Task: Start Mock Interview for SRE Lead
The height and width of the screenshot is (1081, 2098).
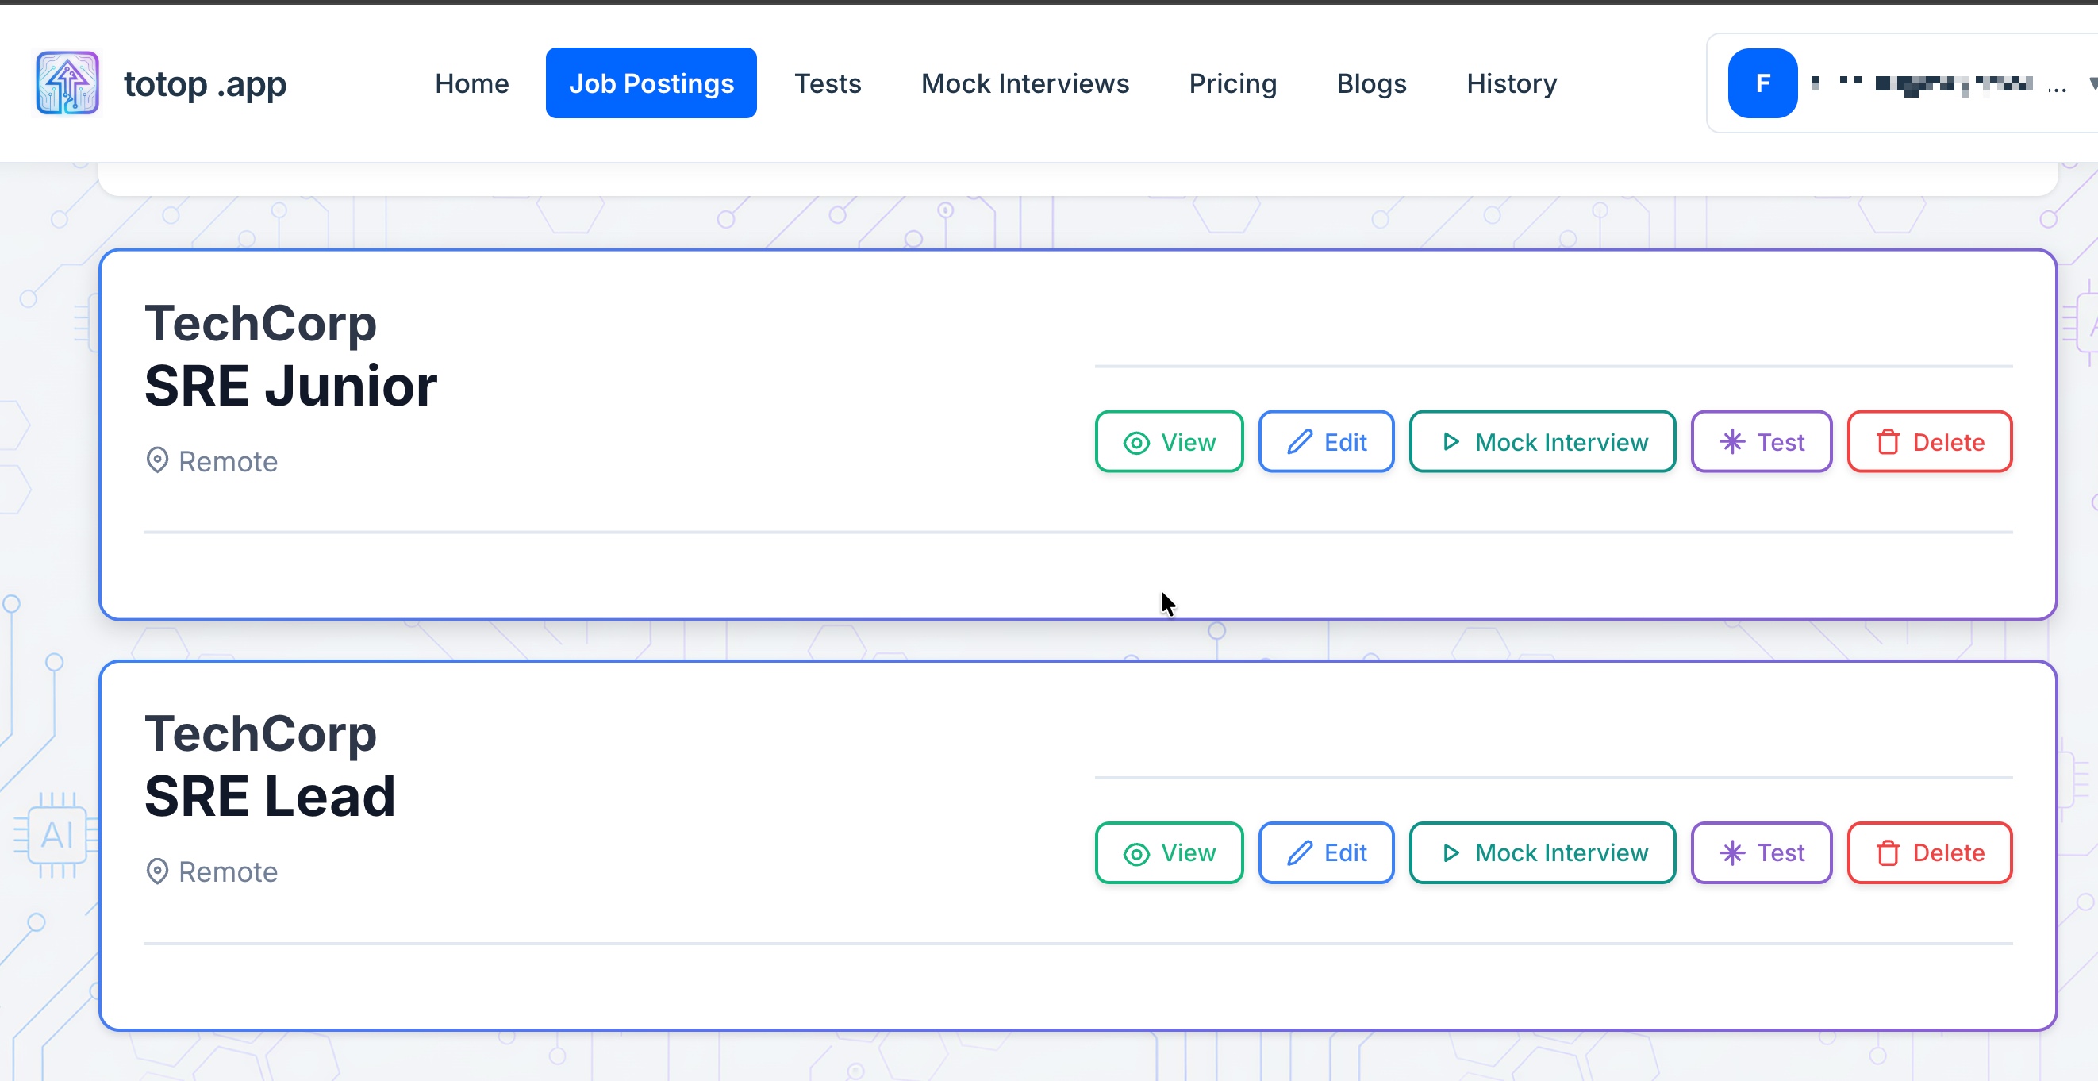Action: 1542,852
